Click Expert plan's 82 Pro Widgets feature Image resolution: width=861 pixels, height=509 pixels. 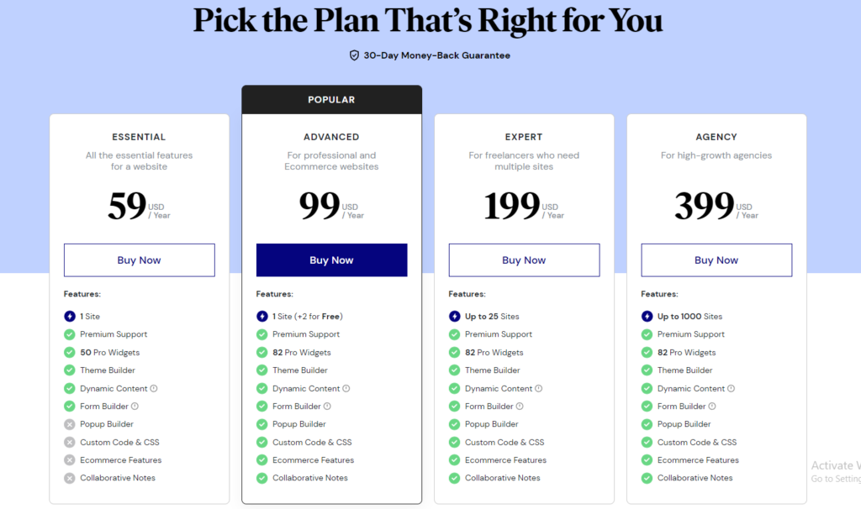(494, 353)
